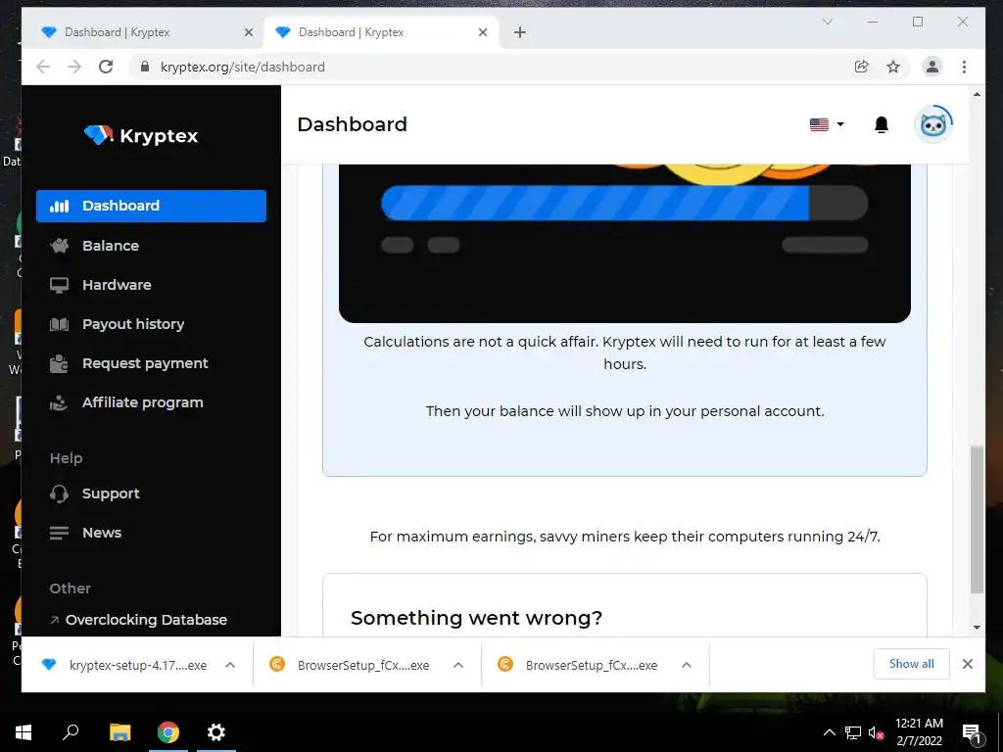The image size is (1003, 752).
Task: Click the Balance piggy bank icon
Action: tap(60, 246)
